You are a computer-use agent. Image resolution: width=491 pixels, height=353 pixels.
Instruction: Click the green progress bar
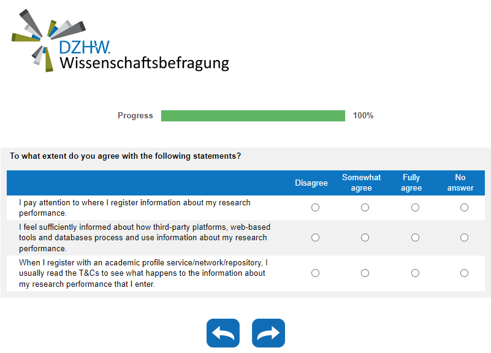pos(253,116)
